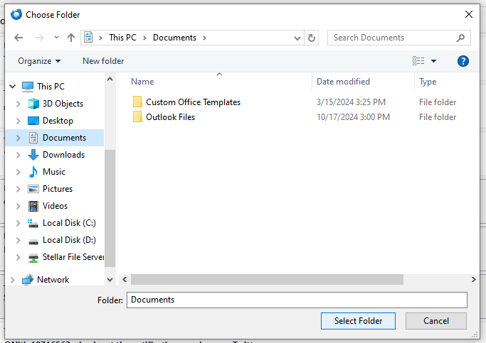Click the Folder name input field
Viewport: 486px width, 343px height.
coord(297,300)
